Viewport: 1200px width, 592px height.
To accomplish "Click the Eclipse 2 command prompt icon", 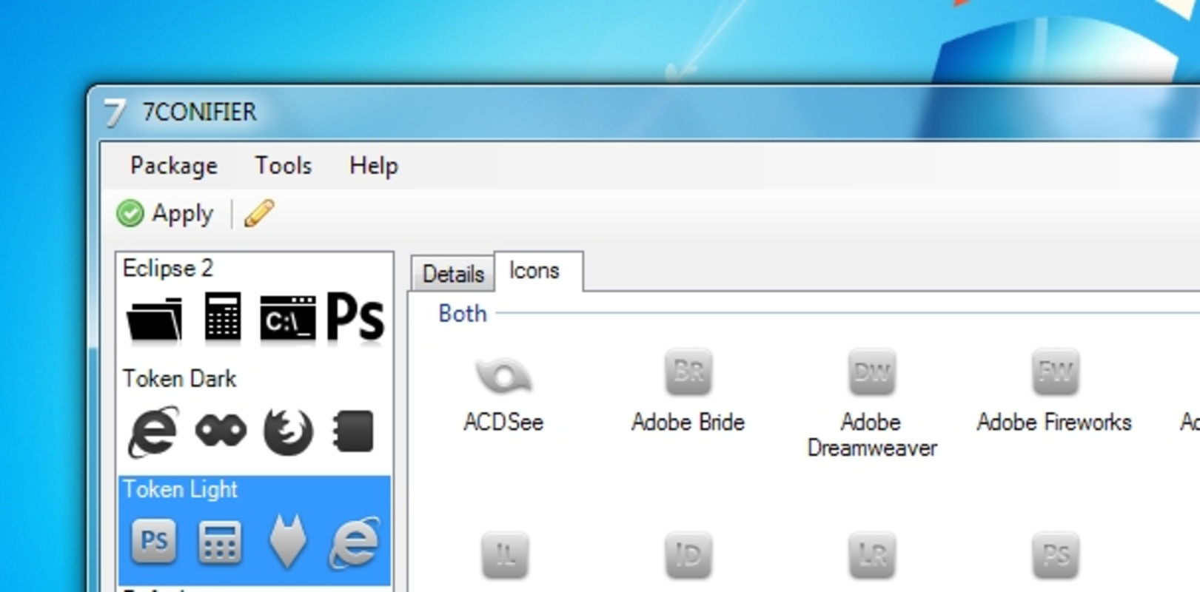I will 288,320.
